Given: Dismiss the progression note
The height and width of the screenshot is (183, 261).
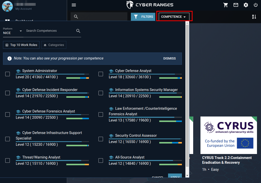Looking at the screenshot, I should tap(169, 58).
